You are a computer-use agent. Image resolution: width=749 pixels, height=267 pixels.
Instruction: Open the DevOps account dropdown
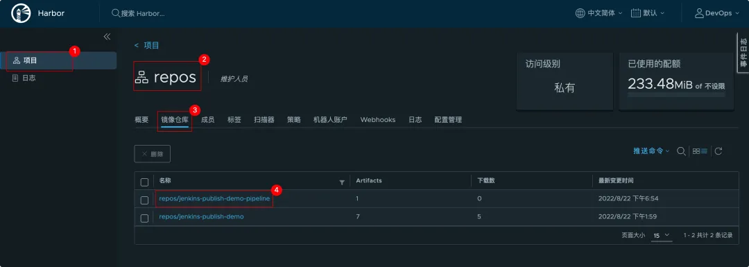click(717, 13)
